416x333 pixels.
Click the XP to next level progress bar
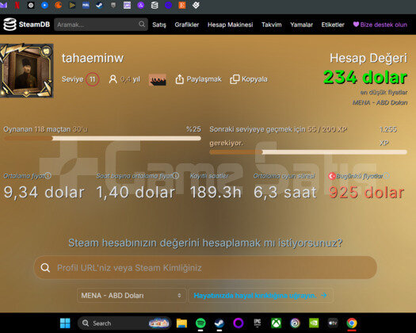pos(308,152)
